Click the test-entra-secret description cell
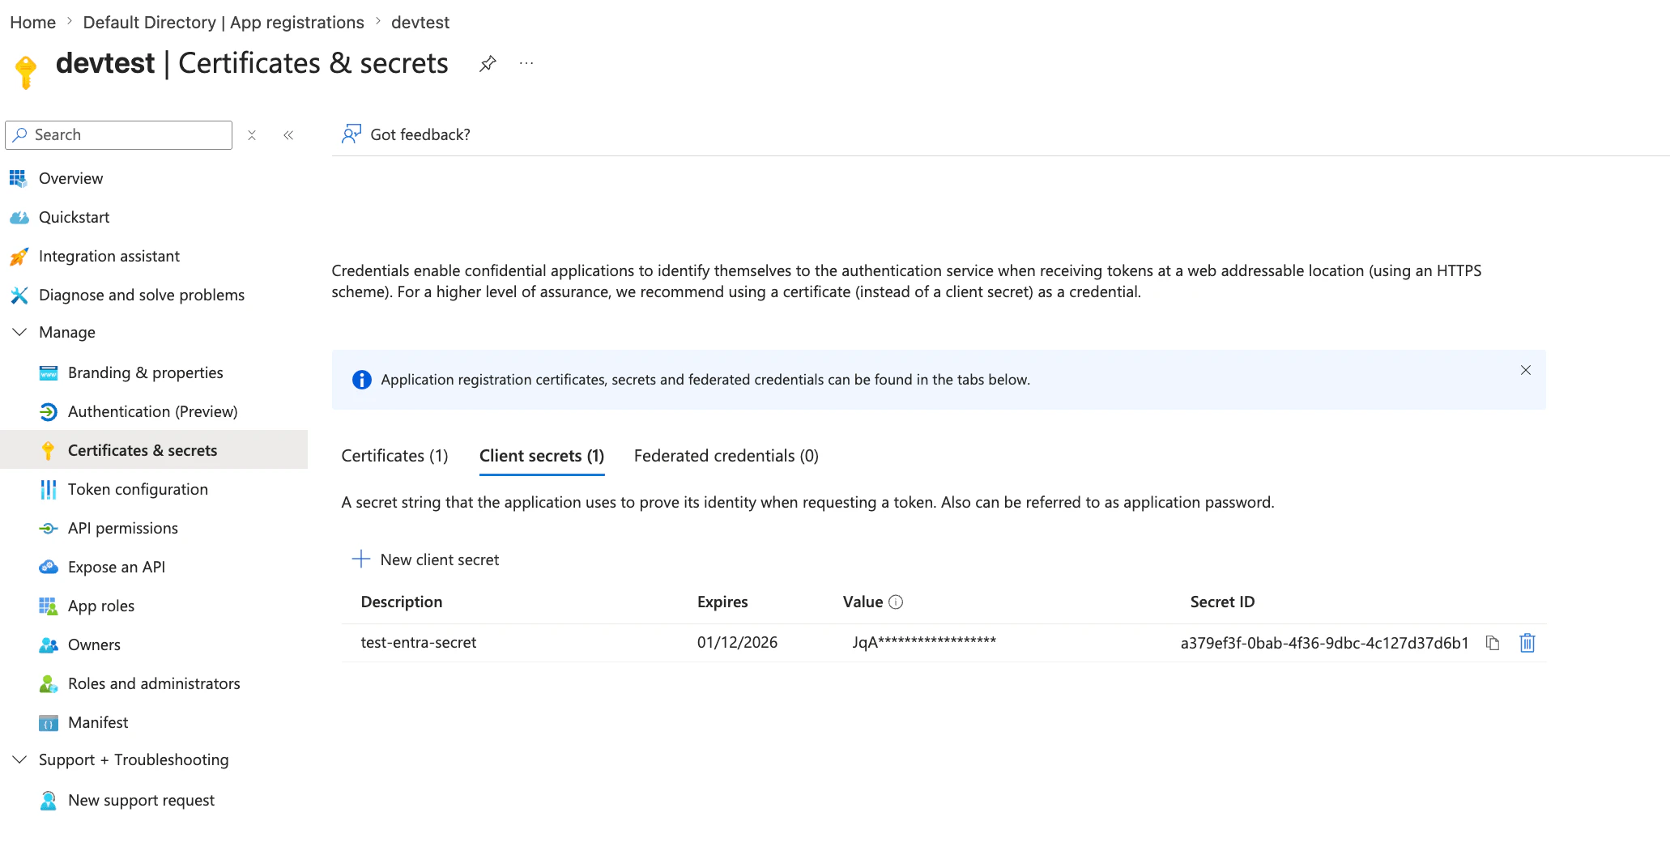1670x855 pixels. pyautogui.click(x=419, y=643)
